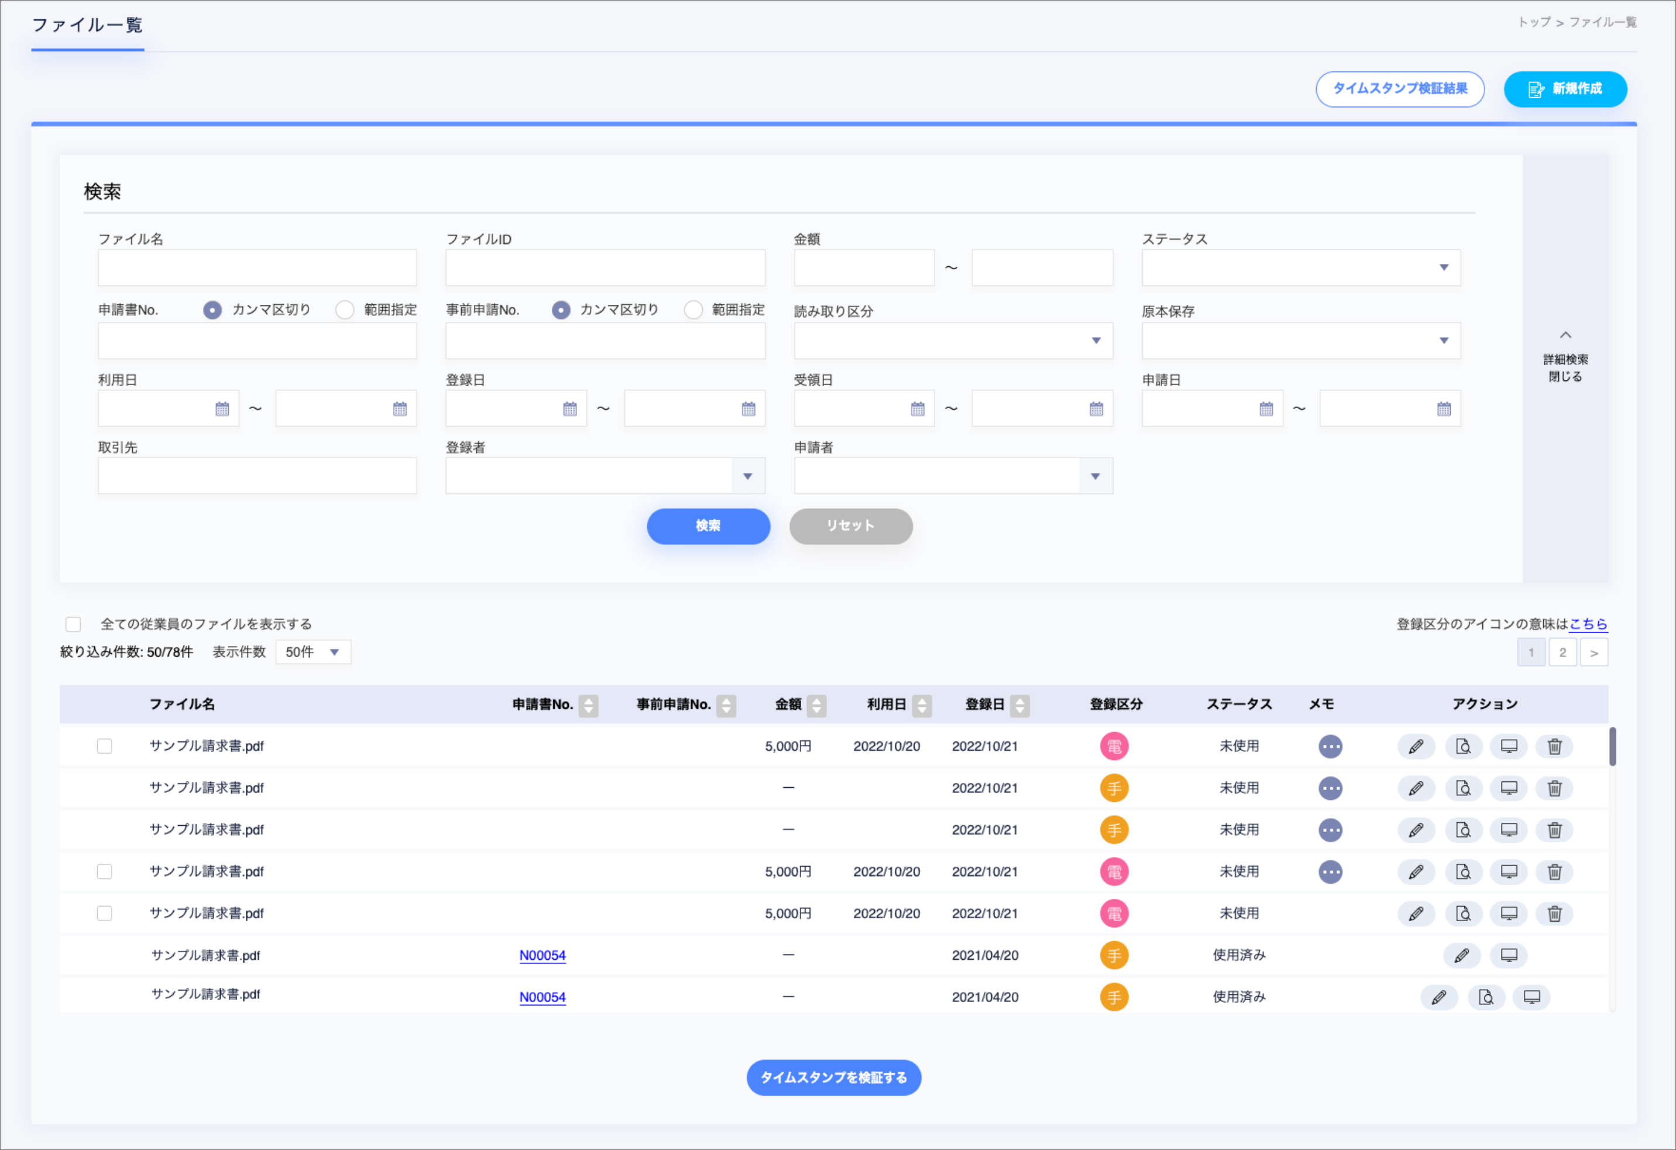
Task: Open memo icon in the fourth table row
Action: point(1331,871)
